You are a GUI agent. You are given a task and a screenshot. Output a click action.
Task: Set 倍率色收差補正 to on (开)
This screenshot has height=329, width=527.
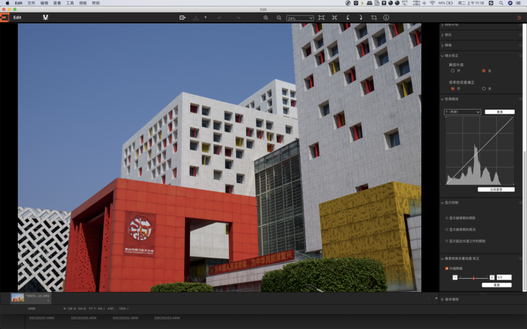point(453,89)
